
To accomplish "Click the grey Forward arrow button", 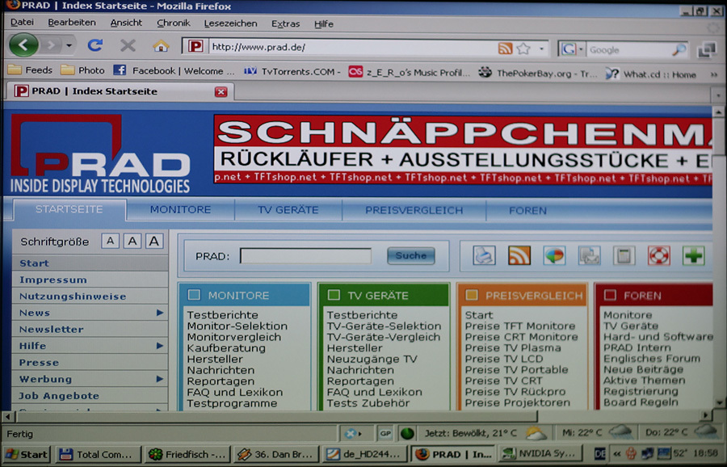I will point(51,45).
